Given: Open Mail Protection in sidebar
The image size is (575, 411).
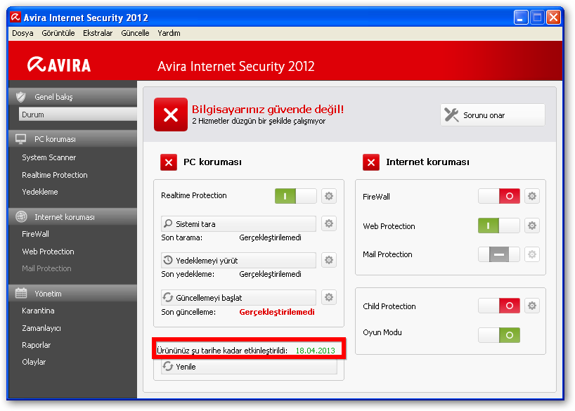Looking at the screenshot, I should 46,268.
